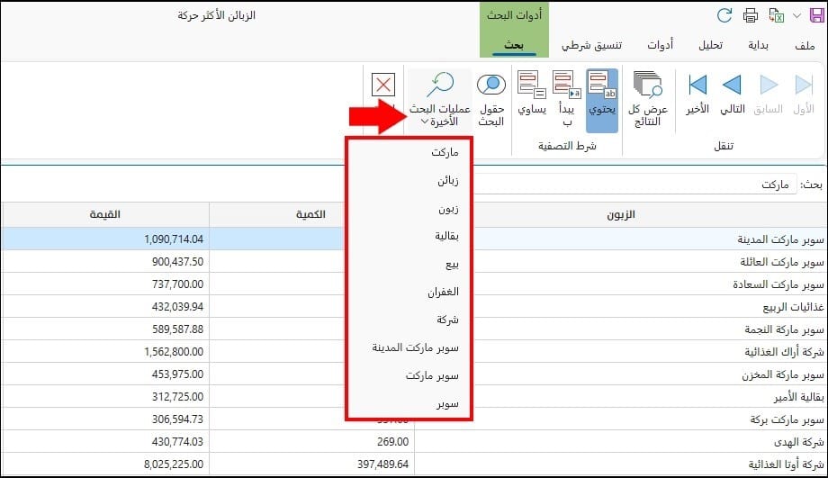Open the تنسيق شرطي ribbon tab
The image size is (828, 478).
pos(591,45)
